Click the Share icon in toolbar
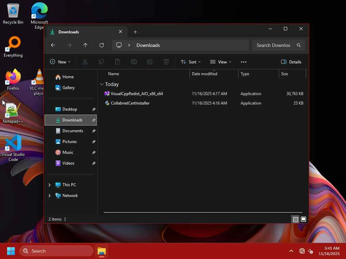Image resolution: width=346 pixels, height=259 pixels. [x=150, y=62]
